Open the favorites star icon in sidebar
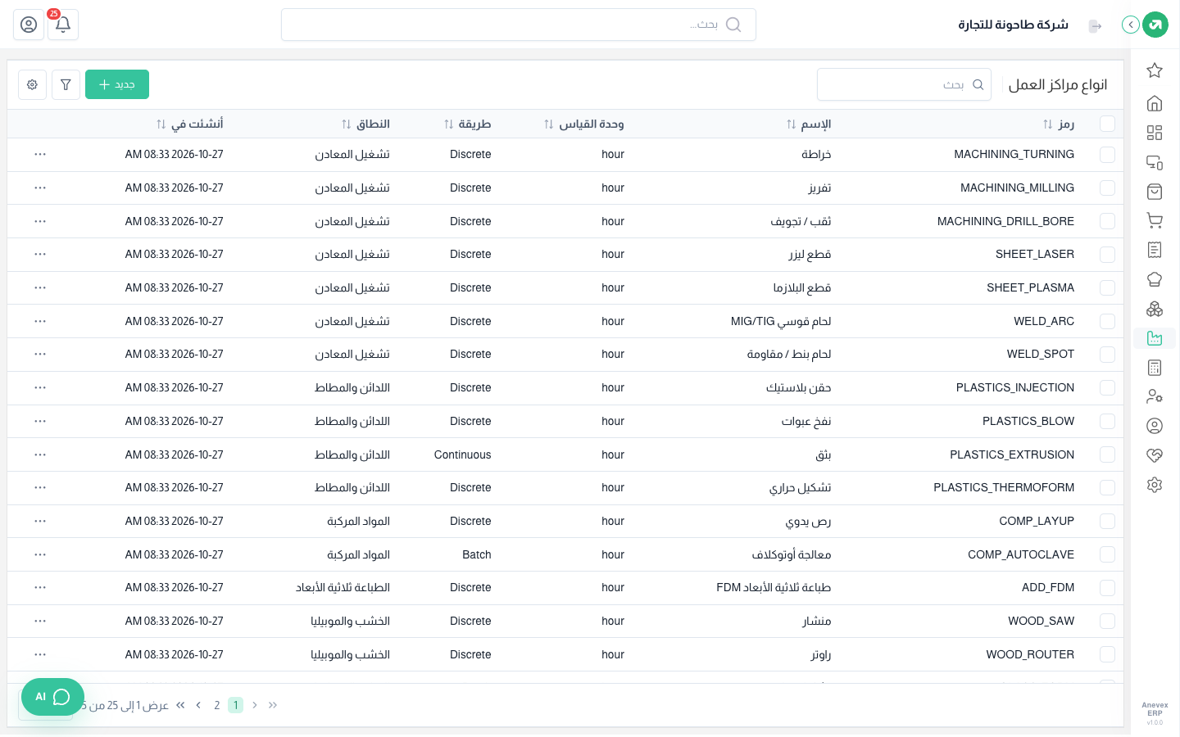The height and width of the screenshot is (737, 1180). coord(1155,70)
